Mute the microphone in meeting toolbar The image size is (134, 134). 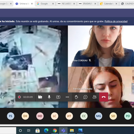click(49, 97)
